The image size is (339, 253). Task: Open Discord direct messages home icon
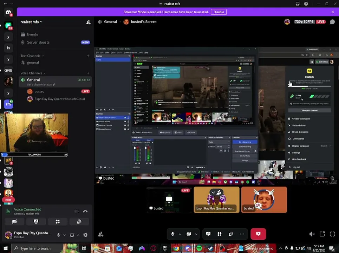click(8, 12)
